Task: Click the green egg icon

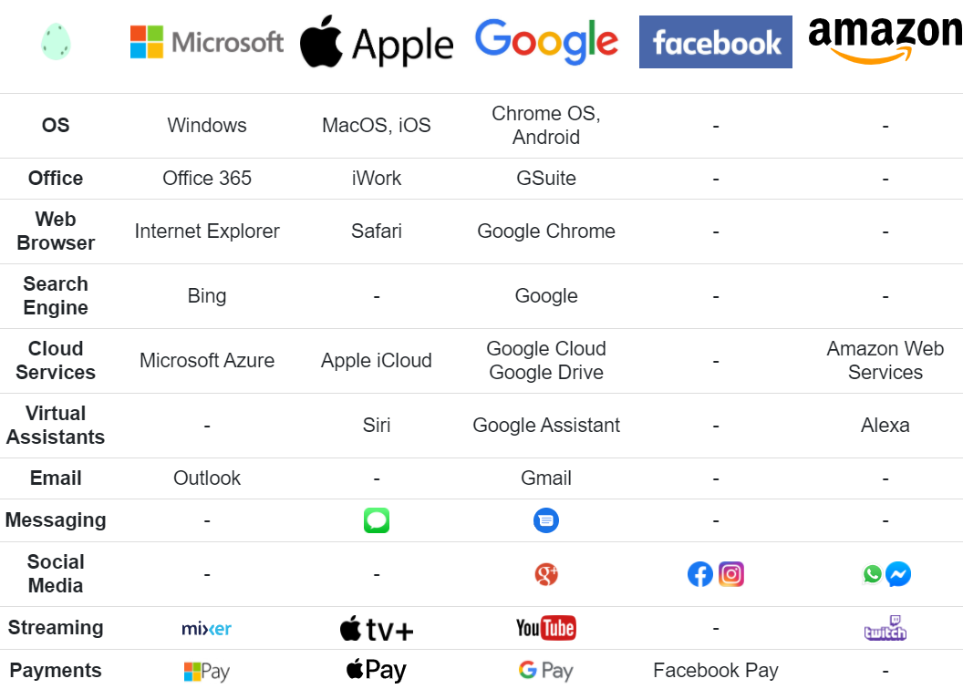Action: [56, 42]
